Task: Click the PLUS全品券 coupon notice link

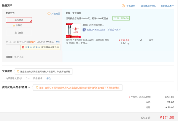Action: coord(80,87)
